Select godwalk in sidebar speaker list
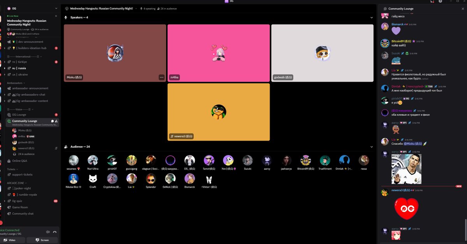The width and height of the screenshot is (467, 244). (35, 142)
